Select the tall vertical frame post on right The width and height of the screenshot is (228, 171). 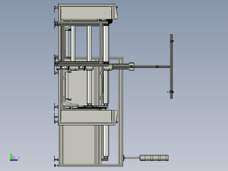[121, 112]
